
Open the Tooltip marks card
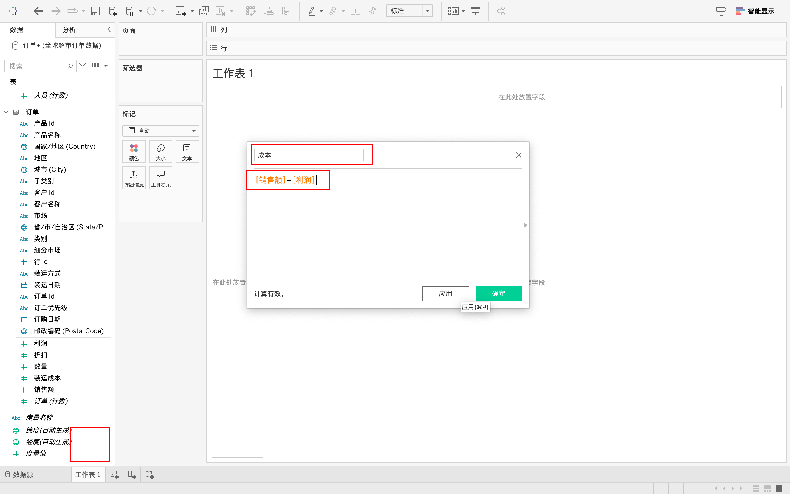[x=161, y=178]
